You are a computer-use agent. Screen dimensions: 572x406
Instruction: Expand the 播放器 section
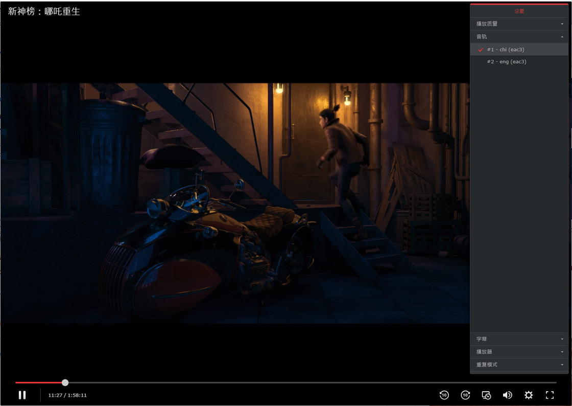519,352
